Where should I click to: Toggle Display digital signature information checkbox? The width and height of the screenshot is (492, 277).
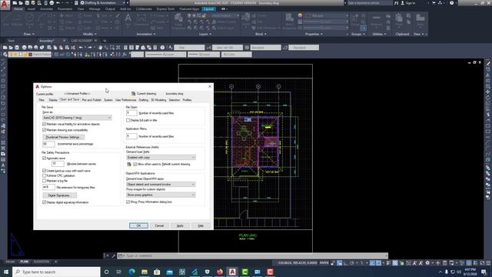[45, 202]
